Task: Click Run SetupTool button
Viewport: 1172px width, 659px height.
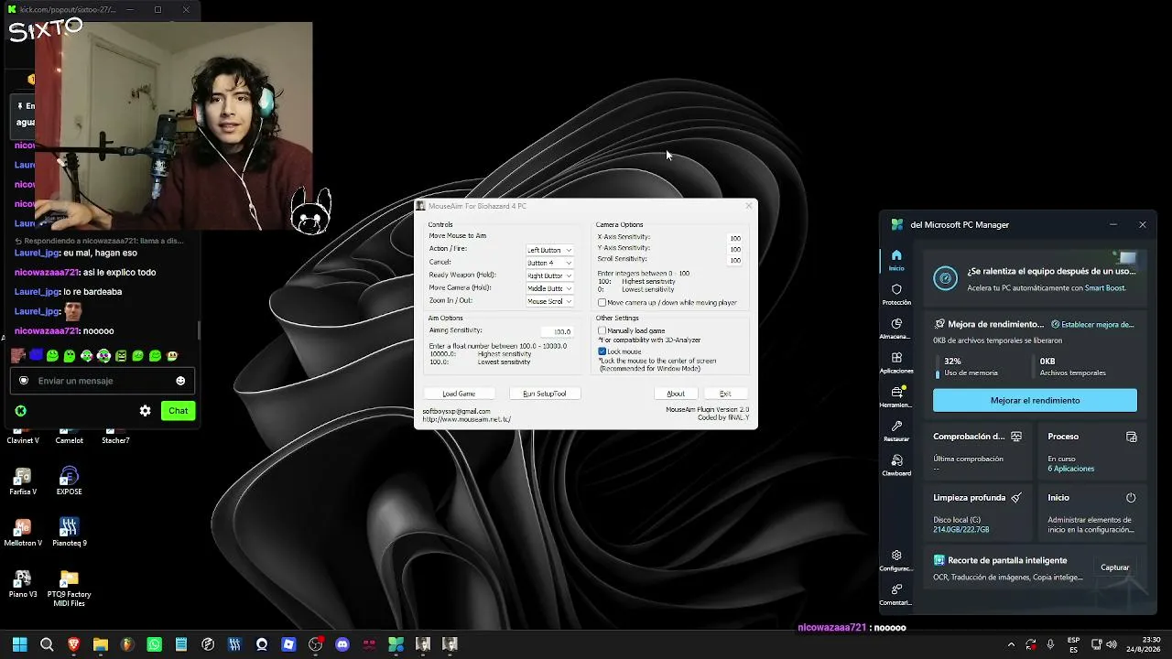Action: [545, 394]
